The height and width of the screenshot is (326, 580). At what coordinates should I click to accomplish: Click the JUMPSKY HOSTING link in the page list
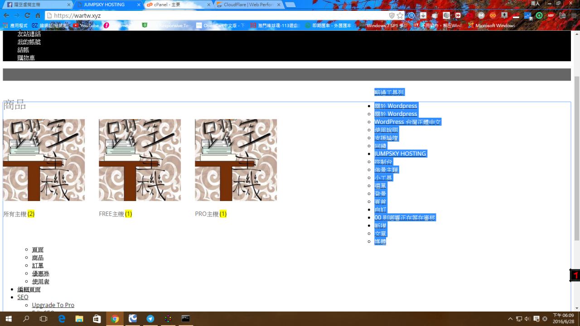click(400, 153)
